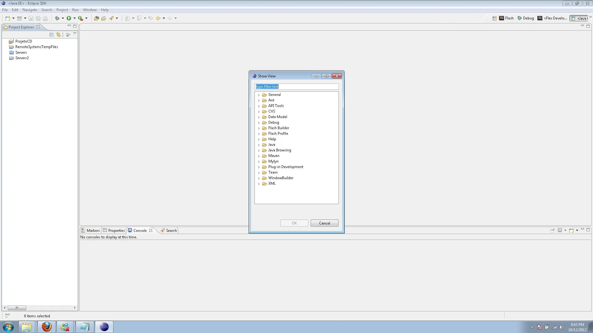Viewport: 593px width, 333px height.
Task: Switch to the Debug perspective
Action: [526, 18]
